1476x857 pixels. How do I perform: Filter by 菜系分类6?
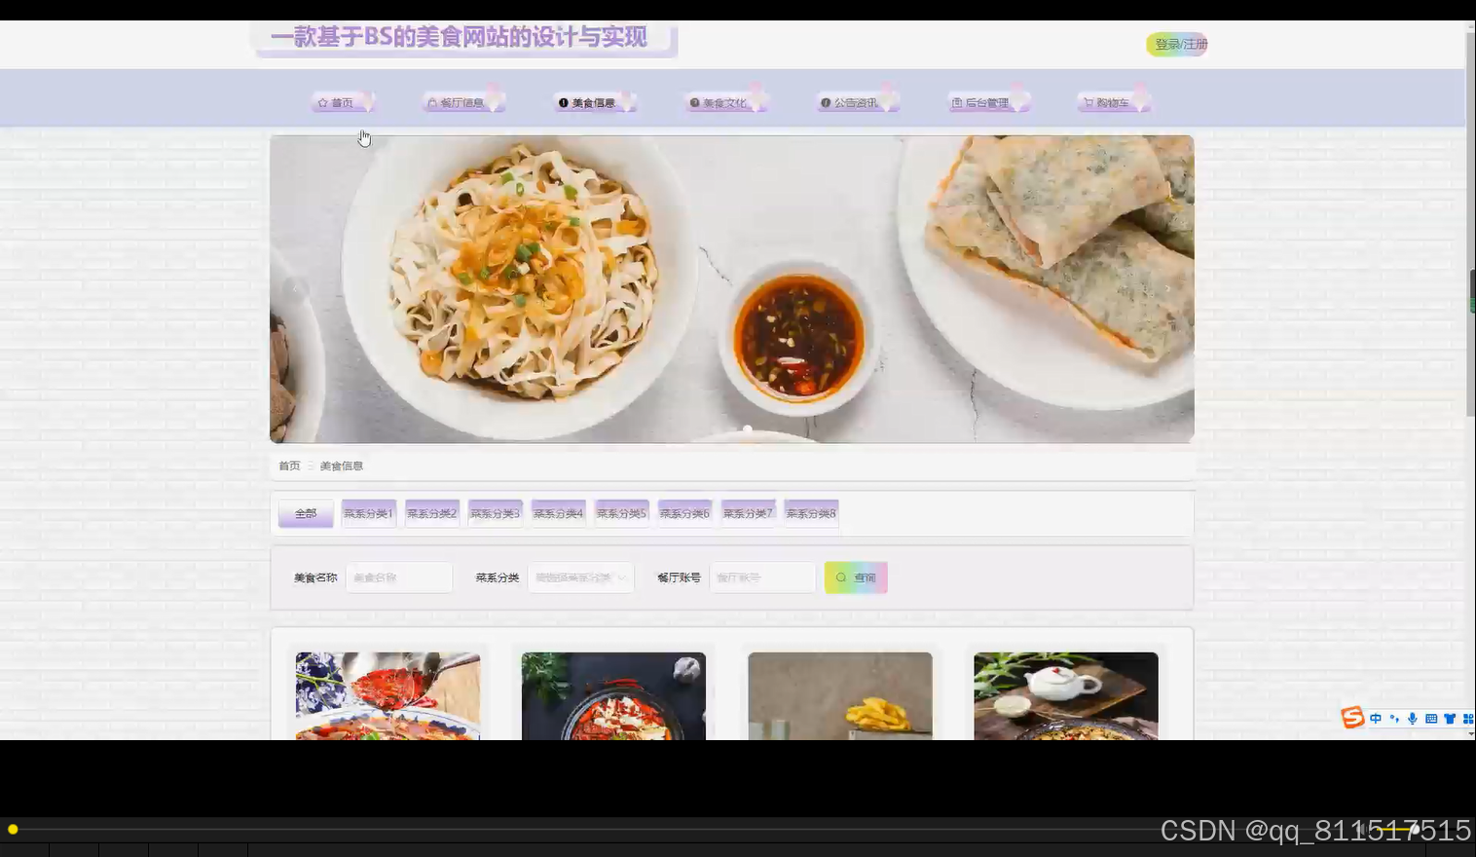685,513
